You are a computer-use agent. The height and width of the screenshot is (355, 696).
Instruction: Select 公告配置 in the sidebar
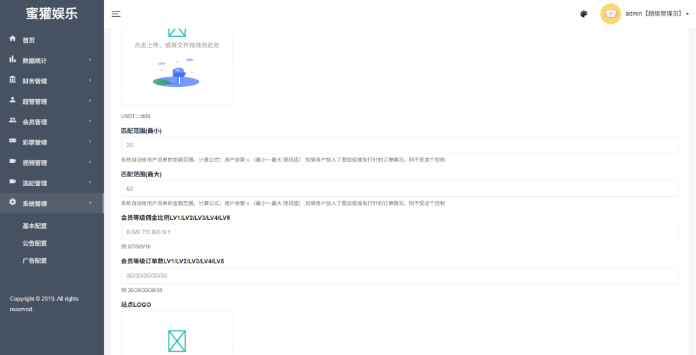pyautogui.click(x=35, y=243)
